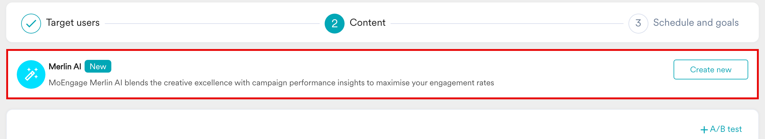Select the Content step label
765x139 pixels.
coord(367,23)
